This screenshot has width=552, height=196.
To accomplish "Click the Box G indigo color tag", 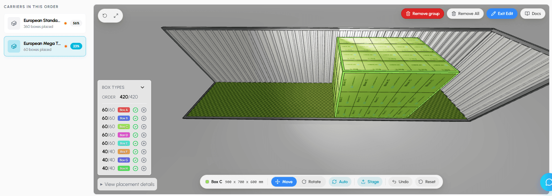I will [124, 160].
